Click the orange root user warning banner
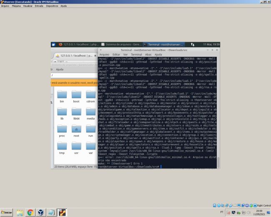Image resolution: width=271 pixels, height=217 pixels. [x=74, y=83]
